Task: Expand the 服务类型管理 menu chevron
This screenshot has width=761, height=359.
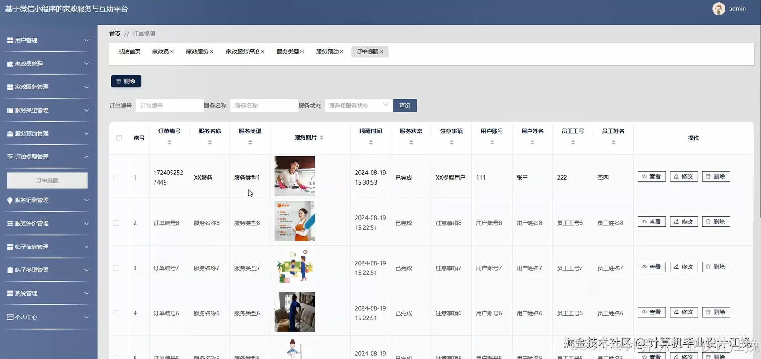Action: click(87, 110)
